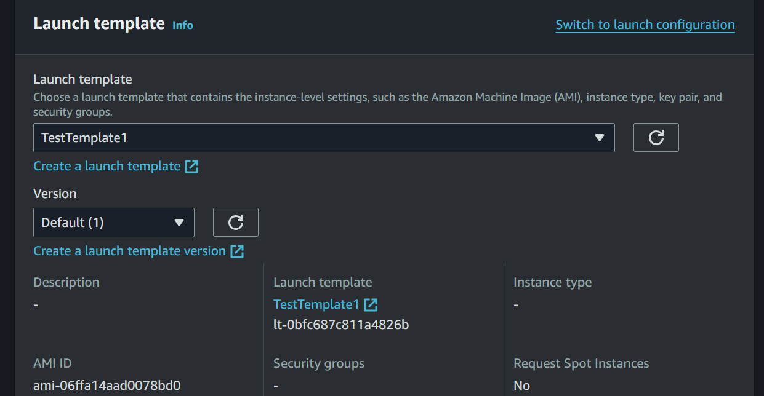Click external icon beside Create a launch template version
The width and height of the screenshot is (764, 396).
point(237,251)
